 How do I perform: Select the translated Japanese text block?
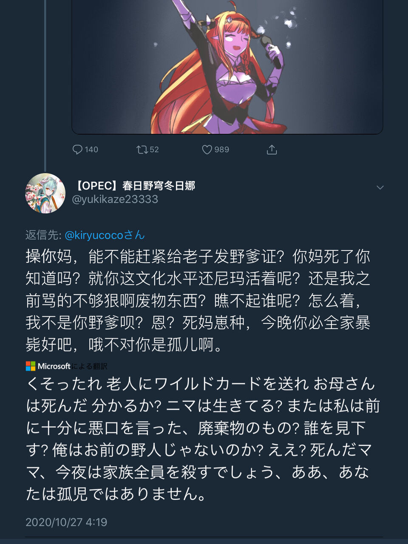pos(203,439)
